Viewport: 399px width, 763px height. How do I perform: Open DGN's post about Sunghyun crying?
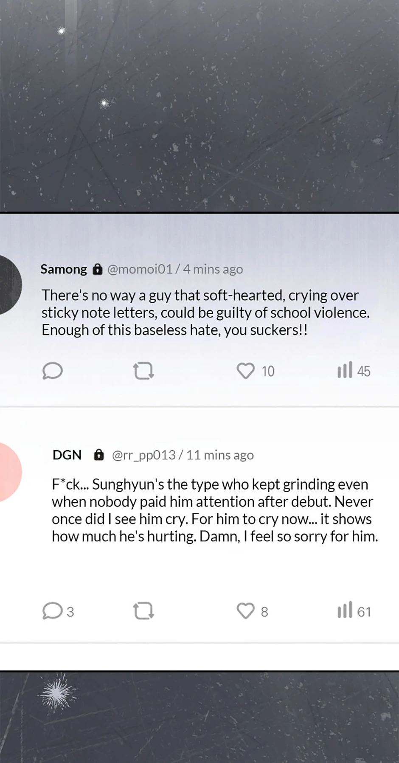coord(214,510)
